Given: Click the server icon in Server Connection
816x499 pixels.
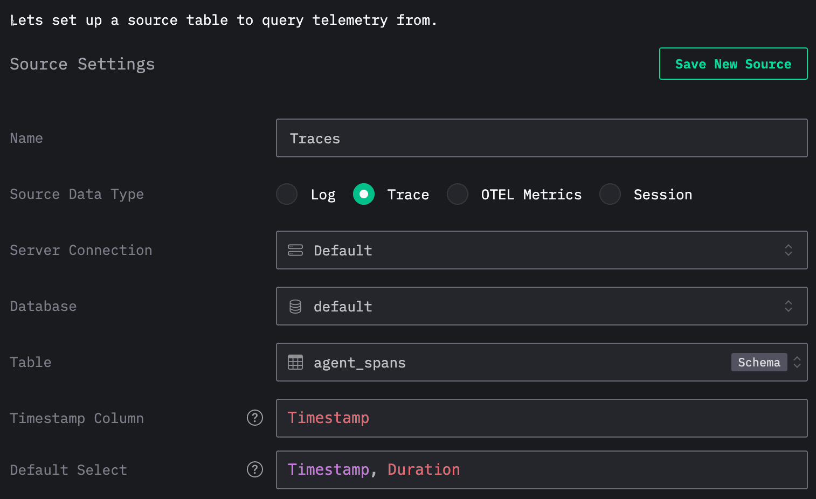Looking at the screenshot, I should [295, 250].
